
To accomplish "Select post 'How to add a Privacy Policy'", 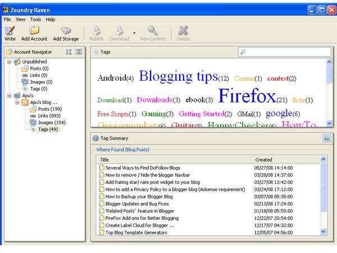I will coord(175,189).
